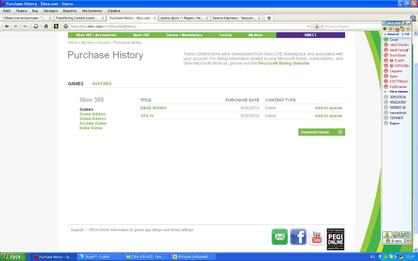Open a new tab with the plus button
Screen dimensions: 418x261
click(x=269, y=18)
